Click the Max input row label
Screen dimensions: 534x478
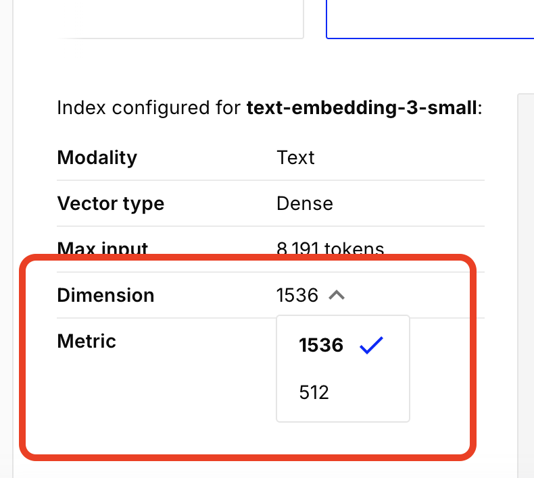pyautogui.click(x=102, y=248)
